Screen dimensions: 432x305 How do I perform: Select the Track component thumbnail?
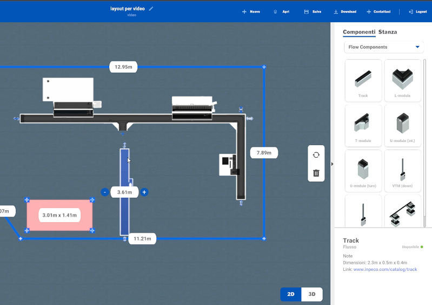pyautogui.click(x=363, y=80)
